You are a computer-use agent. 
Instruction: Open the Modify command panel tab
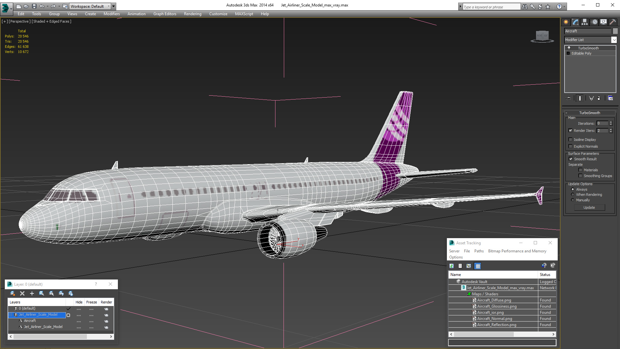pyautogui.click(x=575, y=22)
